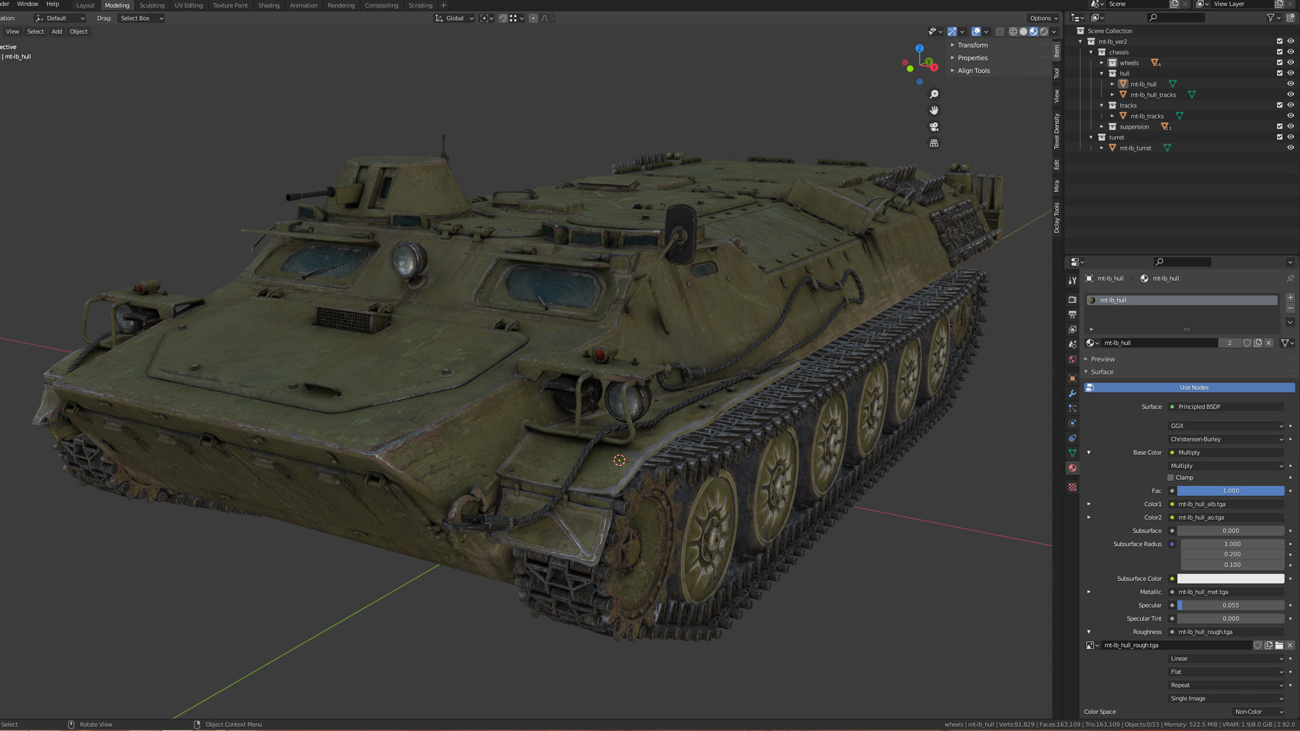Adjust the Specular value slider
The width and height of the screenshot is (1300, 731).
point(1230,605)
